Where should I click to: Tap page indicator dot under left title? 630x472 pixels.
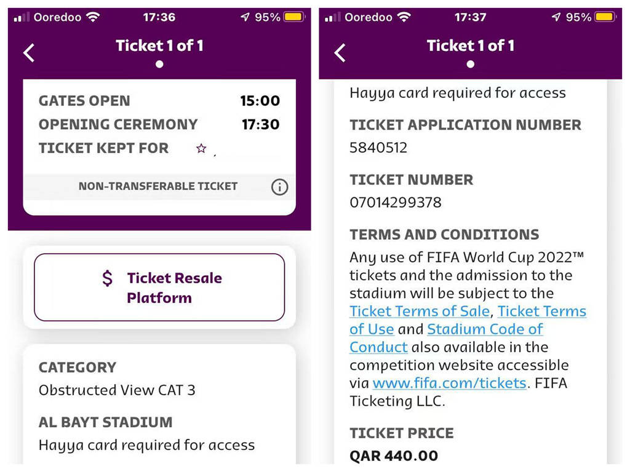[159, 64]
